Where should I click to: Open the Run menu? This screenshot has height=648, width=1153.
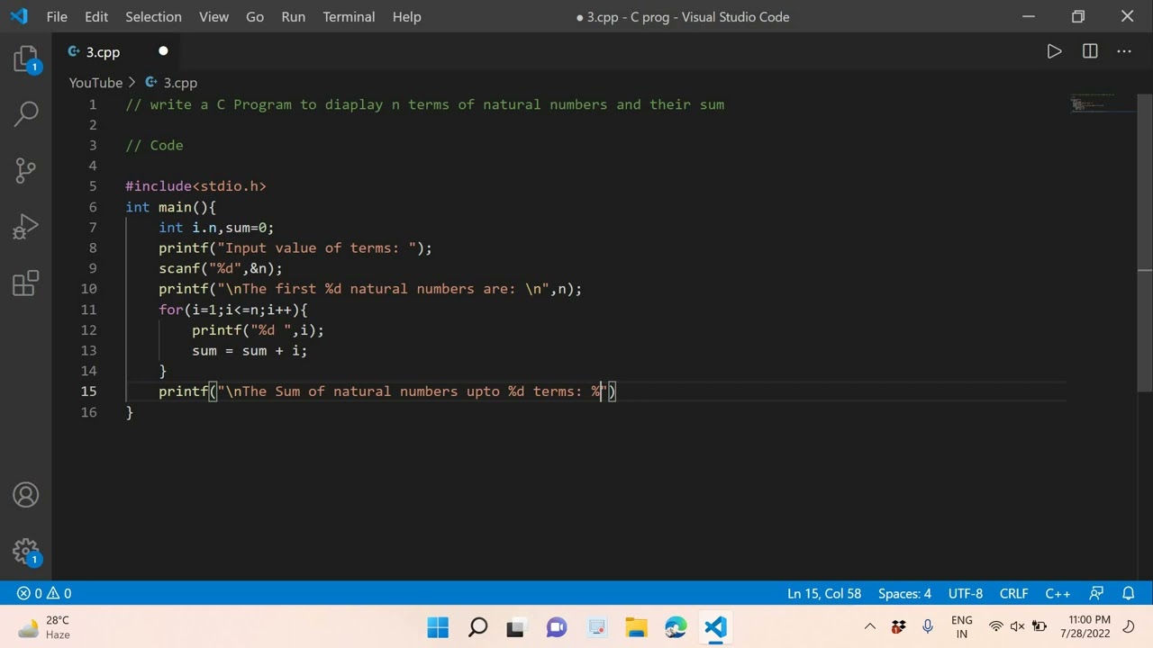coord(293,16)
